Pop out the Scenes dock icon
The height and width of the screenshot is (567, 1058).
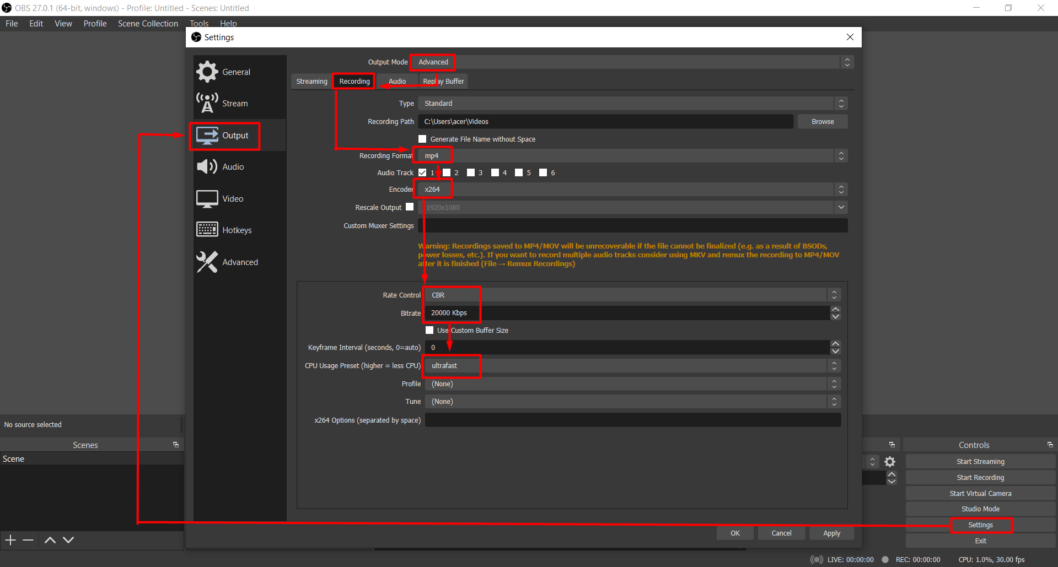point(176,445)
